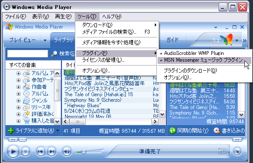This screenshot has height=163, width=253.
Task: Click the 同期の開始 sync icon
Action: (173, 131)
